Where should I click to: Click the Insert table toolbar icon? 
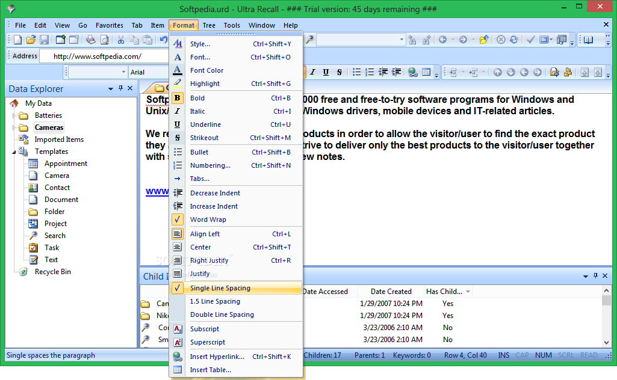pyautogui.click(x=426, y=72)
